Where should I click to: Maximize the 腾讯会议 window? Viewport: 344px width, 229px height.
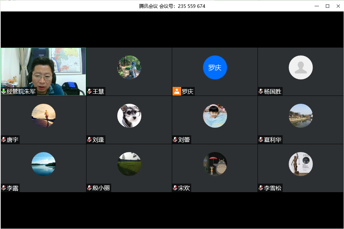click(327, 6)
